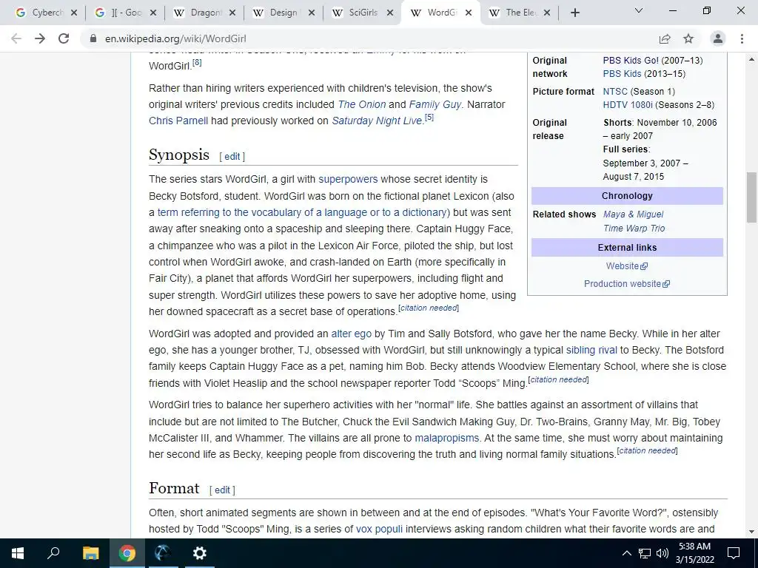
Task: Click the scrollbar up arrow
Action: 751,59
